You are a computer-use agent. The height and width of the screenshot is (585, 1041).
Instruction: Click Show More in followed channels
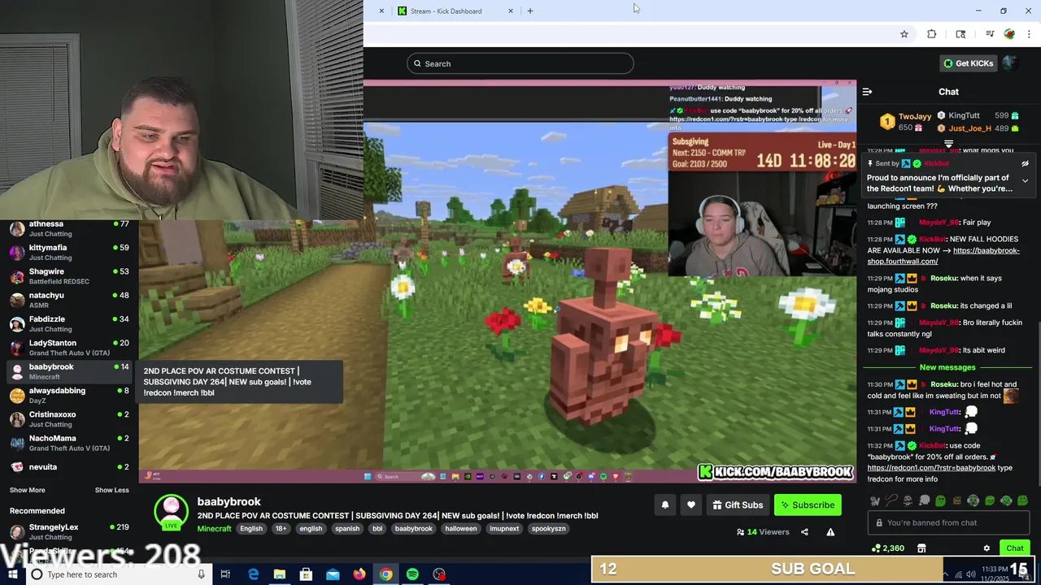28,490
